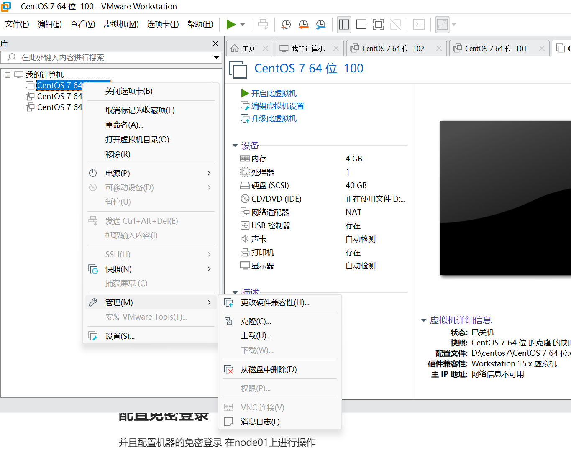This screenshot has width=571, height=450.
Task: Open the 文件(F) menu
Action: tap(17, 24)
